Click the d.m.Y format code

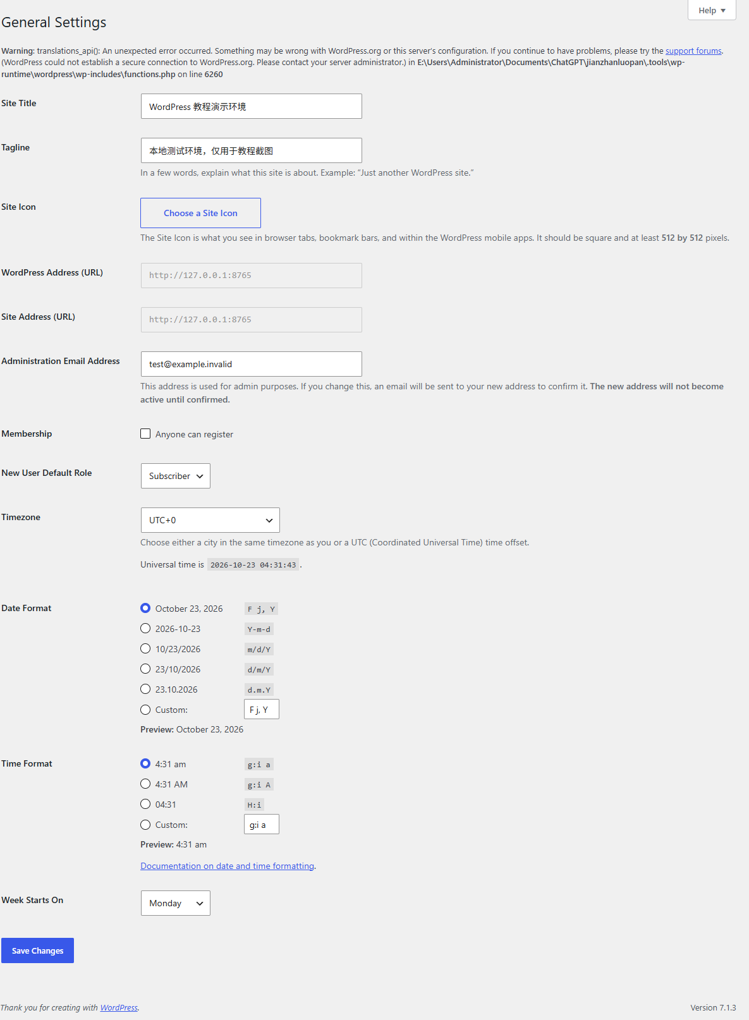coord(259,690)
